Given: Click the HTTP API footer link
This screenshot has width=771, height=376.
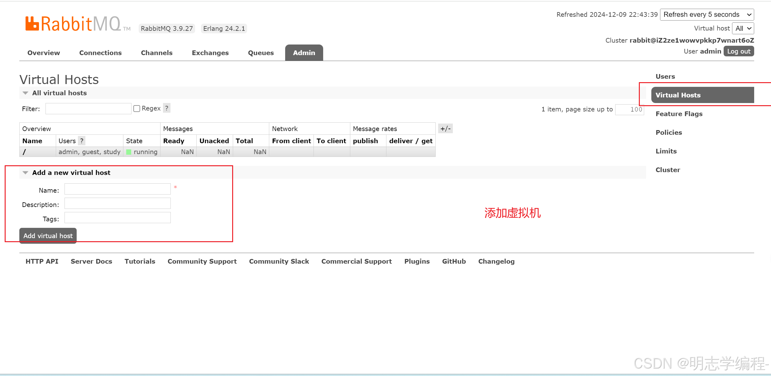Looking at the screenshot, I should click(41, 261).
